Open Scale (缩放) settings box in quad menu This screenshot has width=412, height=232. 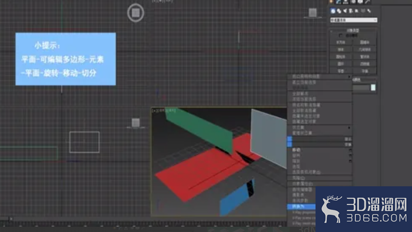click(x=350, y=161)
